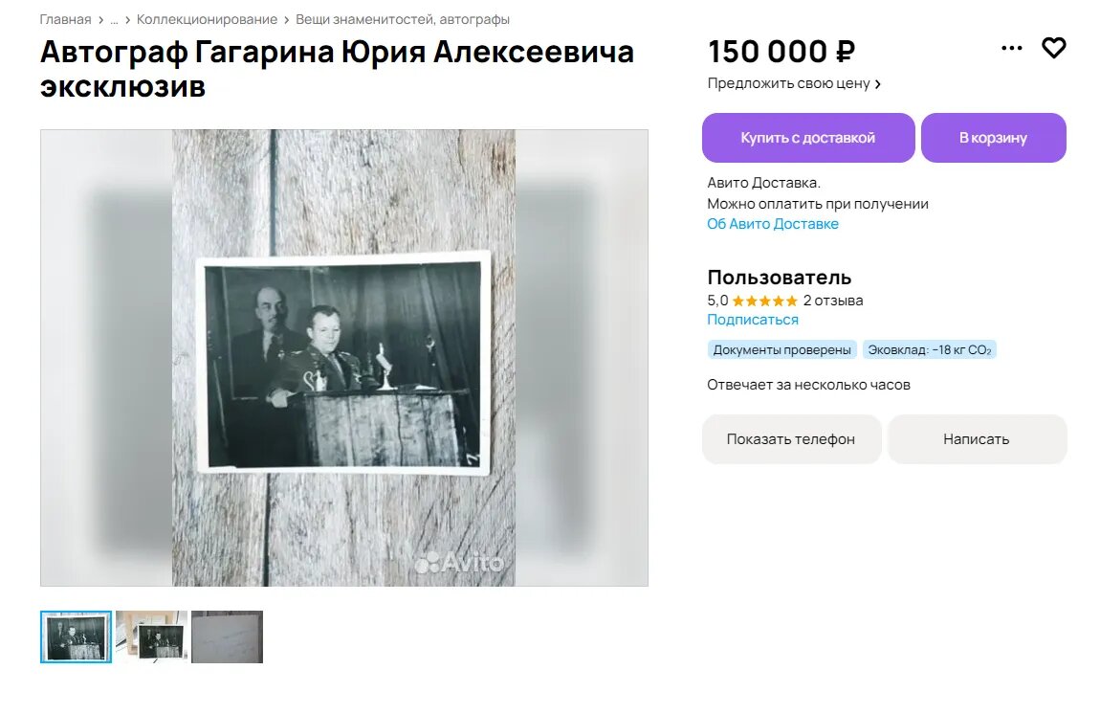Click the five-star rating icons
The height and width of the screenshot is (714, 1100).
point(764,301)
